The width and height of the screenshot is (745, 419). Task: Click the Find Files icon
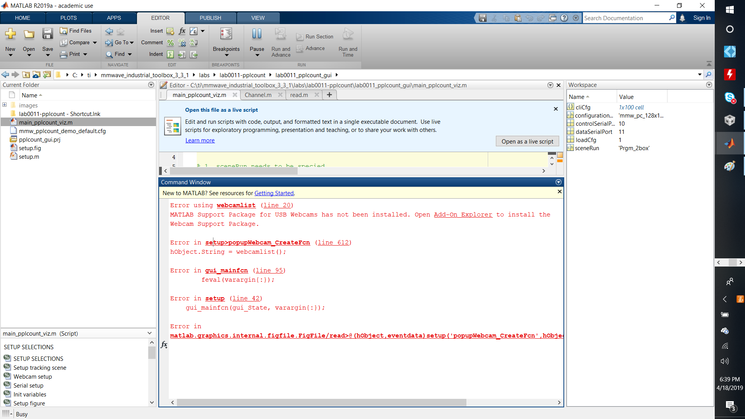pos(64,31)
